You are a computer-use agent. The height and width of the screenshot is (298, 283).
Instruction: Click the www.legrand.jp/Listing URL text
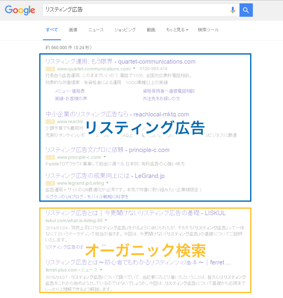[x=80, y=183]
